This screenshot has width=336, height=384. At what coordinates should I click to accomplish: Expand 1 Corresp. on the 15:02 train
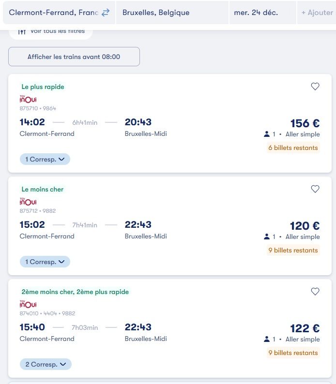pyautogui.click(x=45, y=262)
